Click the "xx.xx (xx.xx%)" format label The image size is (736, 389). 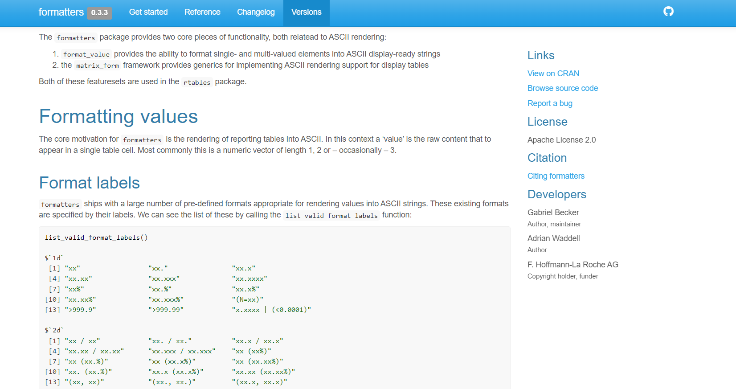pos(263,372)
